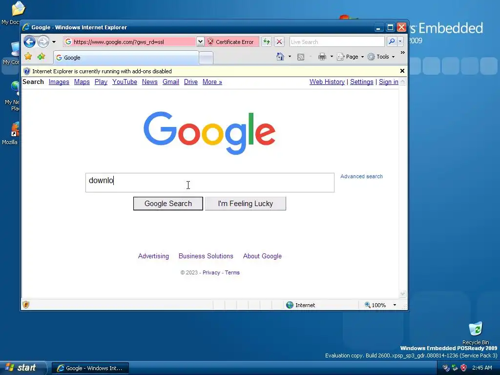Dismiss the add-ons disabled information bar

coord(402,71)
